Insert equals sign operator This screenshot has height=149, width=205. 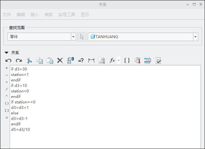tap(7, 118)
